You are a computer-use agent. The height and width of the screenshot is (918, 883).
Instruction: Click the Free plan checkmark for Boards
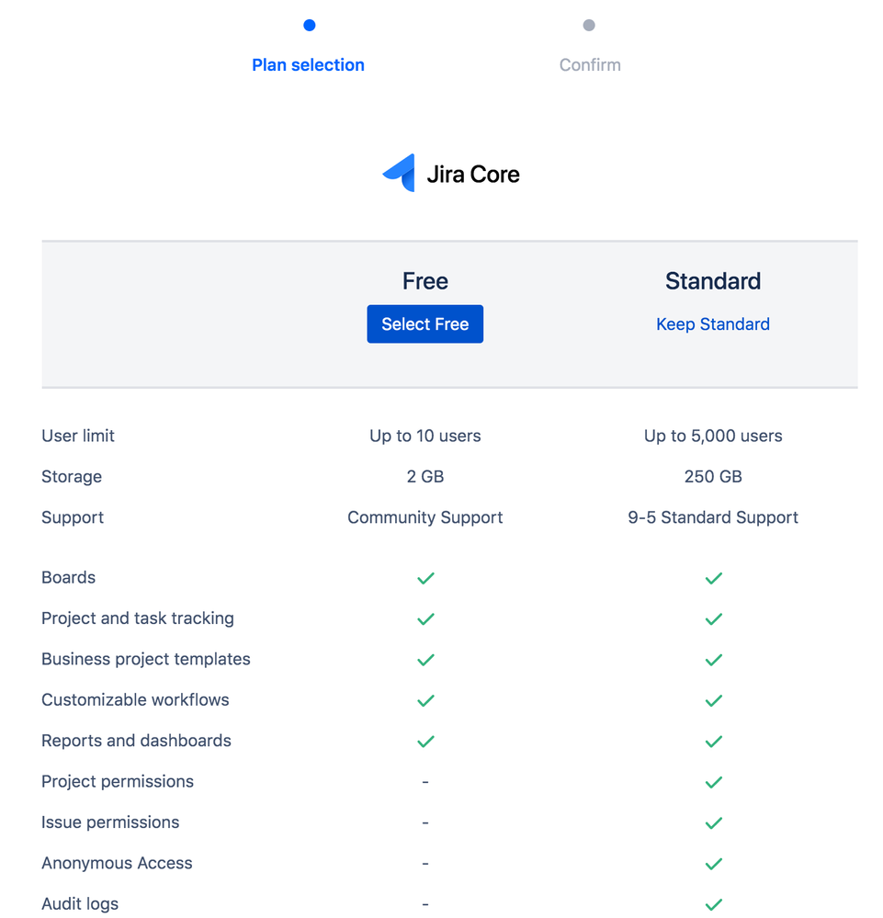(425, 578)
